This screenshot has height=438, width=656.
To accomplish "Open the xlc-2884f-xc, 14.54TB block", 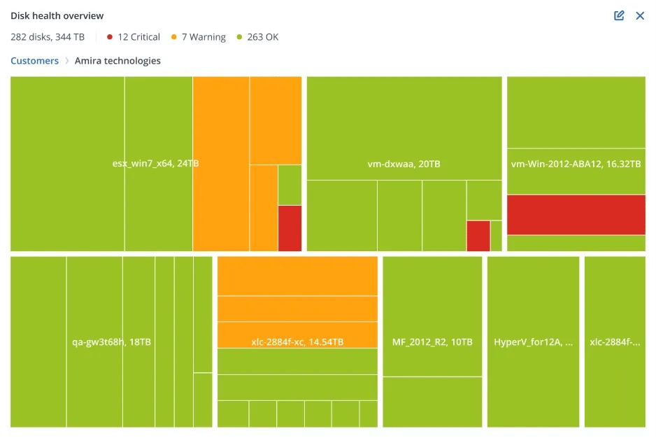I will tap(297, 342).
